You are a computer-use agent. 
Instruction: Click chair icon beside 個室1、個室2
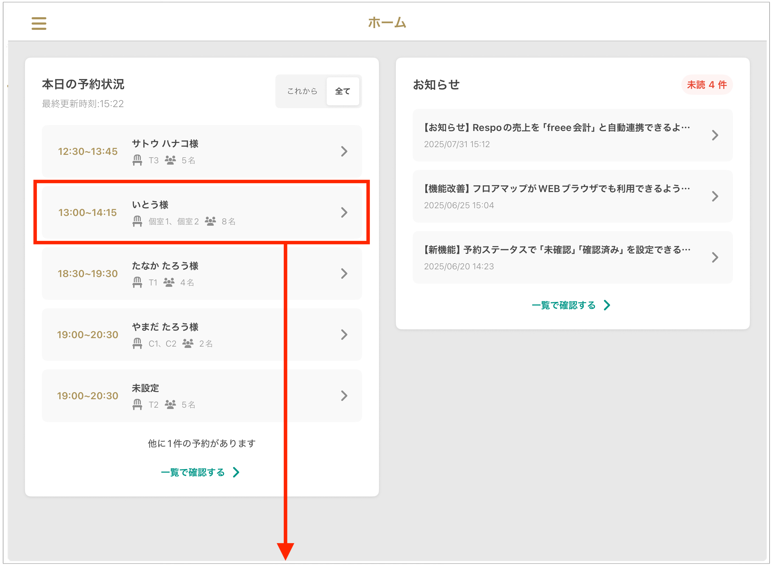click(x=137, y=221)
